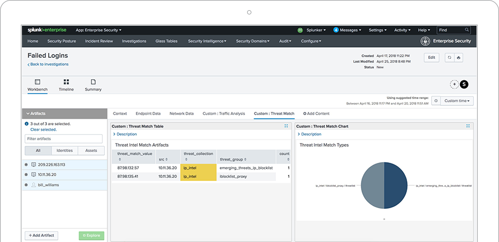Open the Custom time range dropdown
This screenshot has height=242, width=499.
(457, 101)
